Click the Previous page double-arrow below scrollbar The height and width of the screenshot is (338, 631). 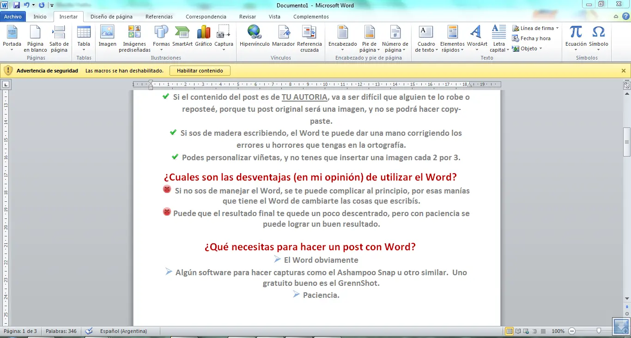pos(627,307)
